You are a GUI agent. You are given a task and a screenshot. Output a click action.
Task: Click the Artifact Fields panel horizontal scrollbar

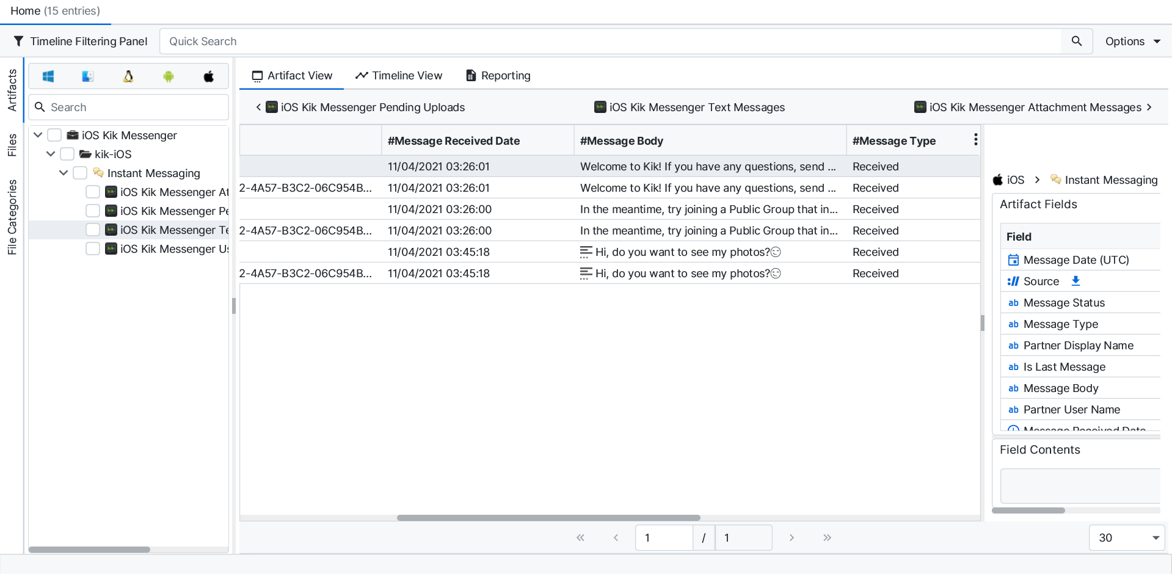tap(1028, 510)
